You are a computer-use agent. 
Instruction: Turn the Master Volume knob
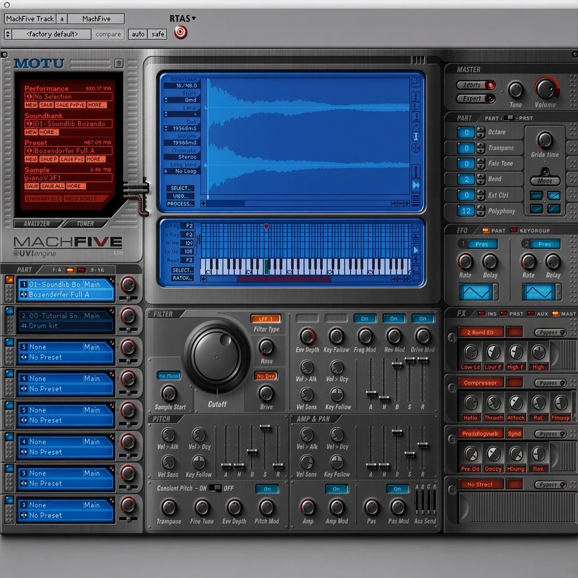[545, 89]
